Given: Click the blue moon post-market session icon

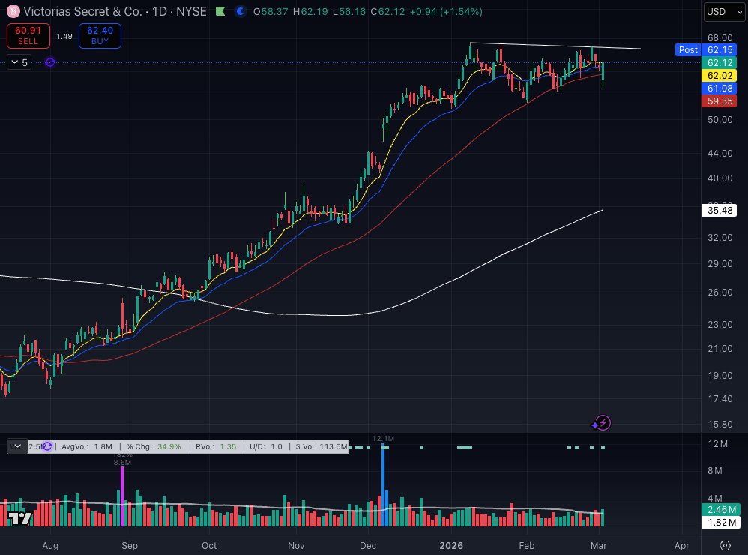Looking at the screenshot, I should point(241,11).
